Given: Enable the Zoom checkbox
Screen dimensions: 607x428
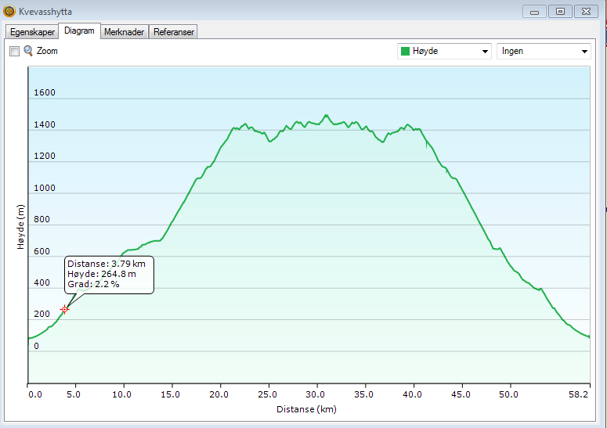Looking at the screenshot, I should pyautogui.click(x=14, y=51).
